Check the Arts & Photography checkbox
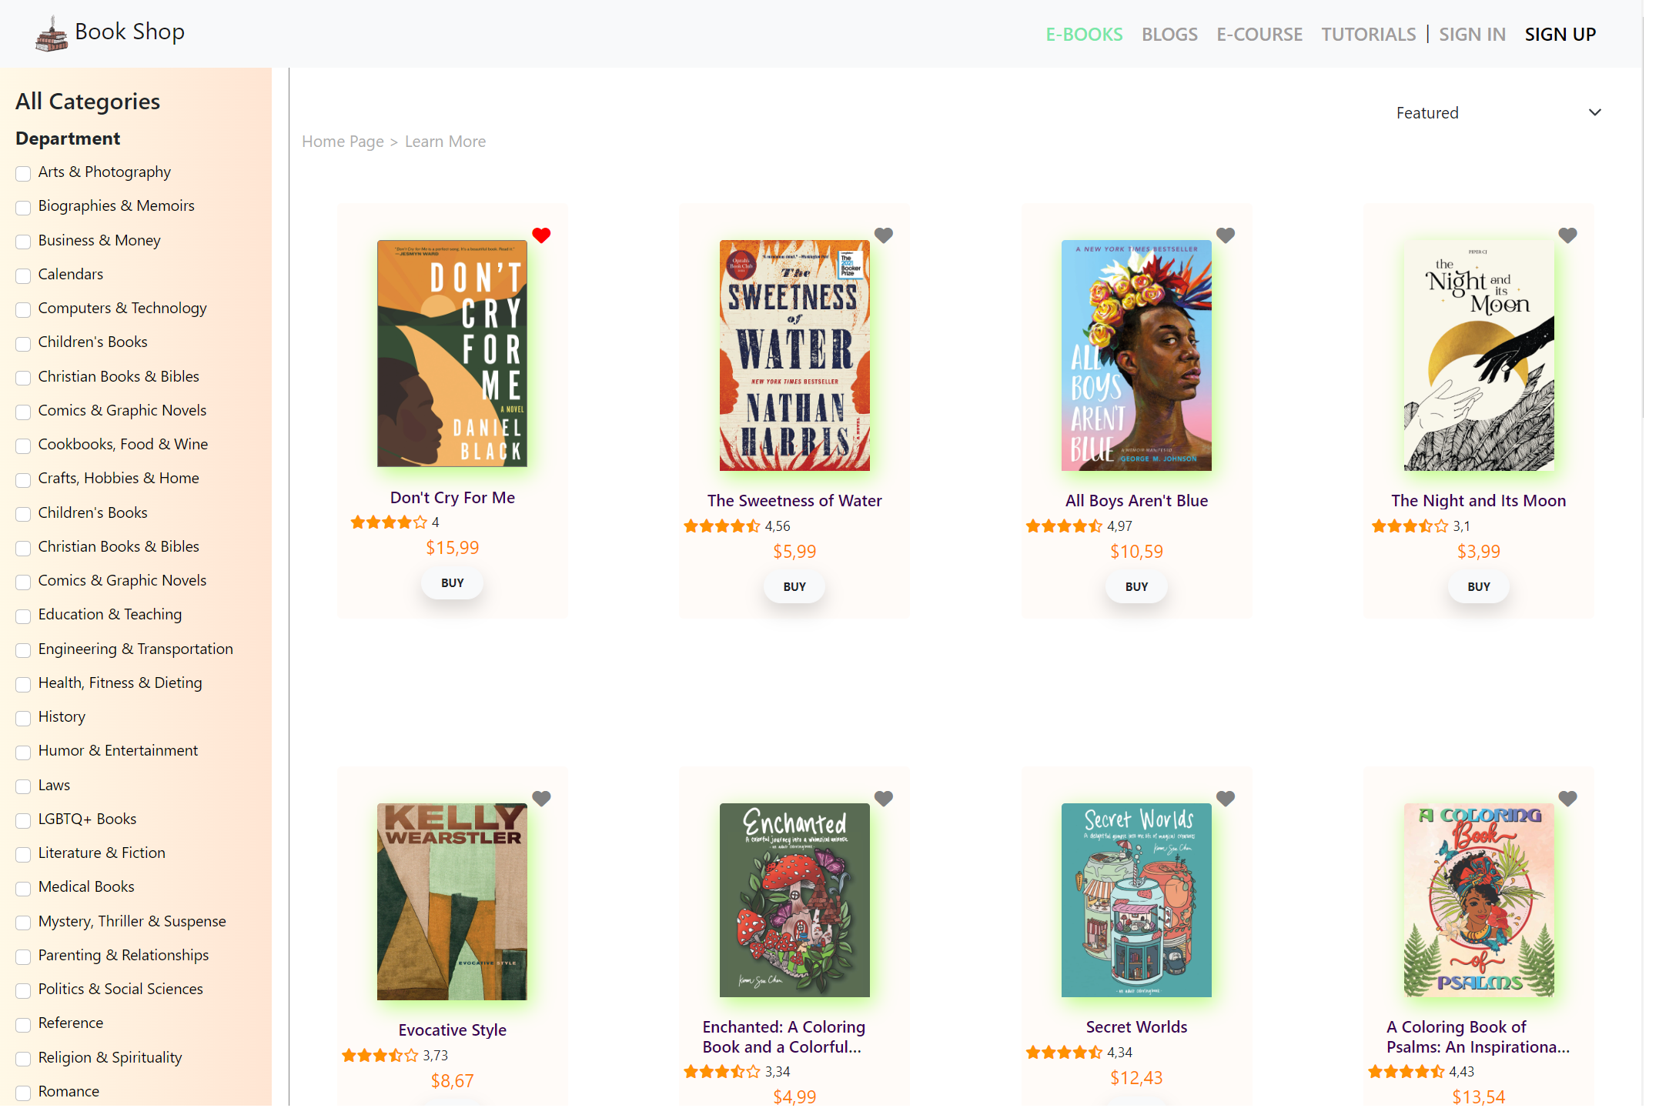Screen dimensions: 1669x1108 (x=24, y=173)
